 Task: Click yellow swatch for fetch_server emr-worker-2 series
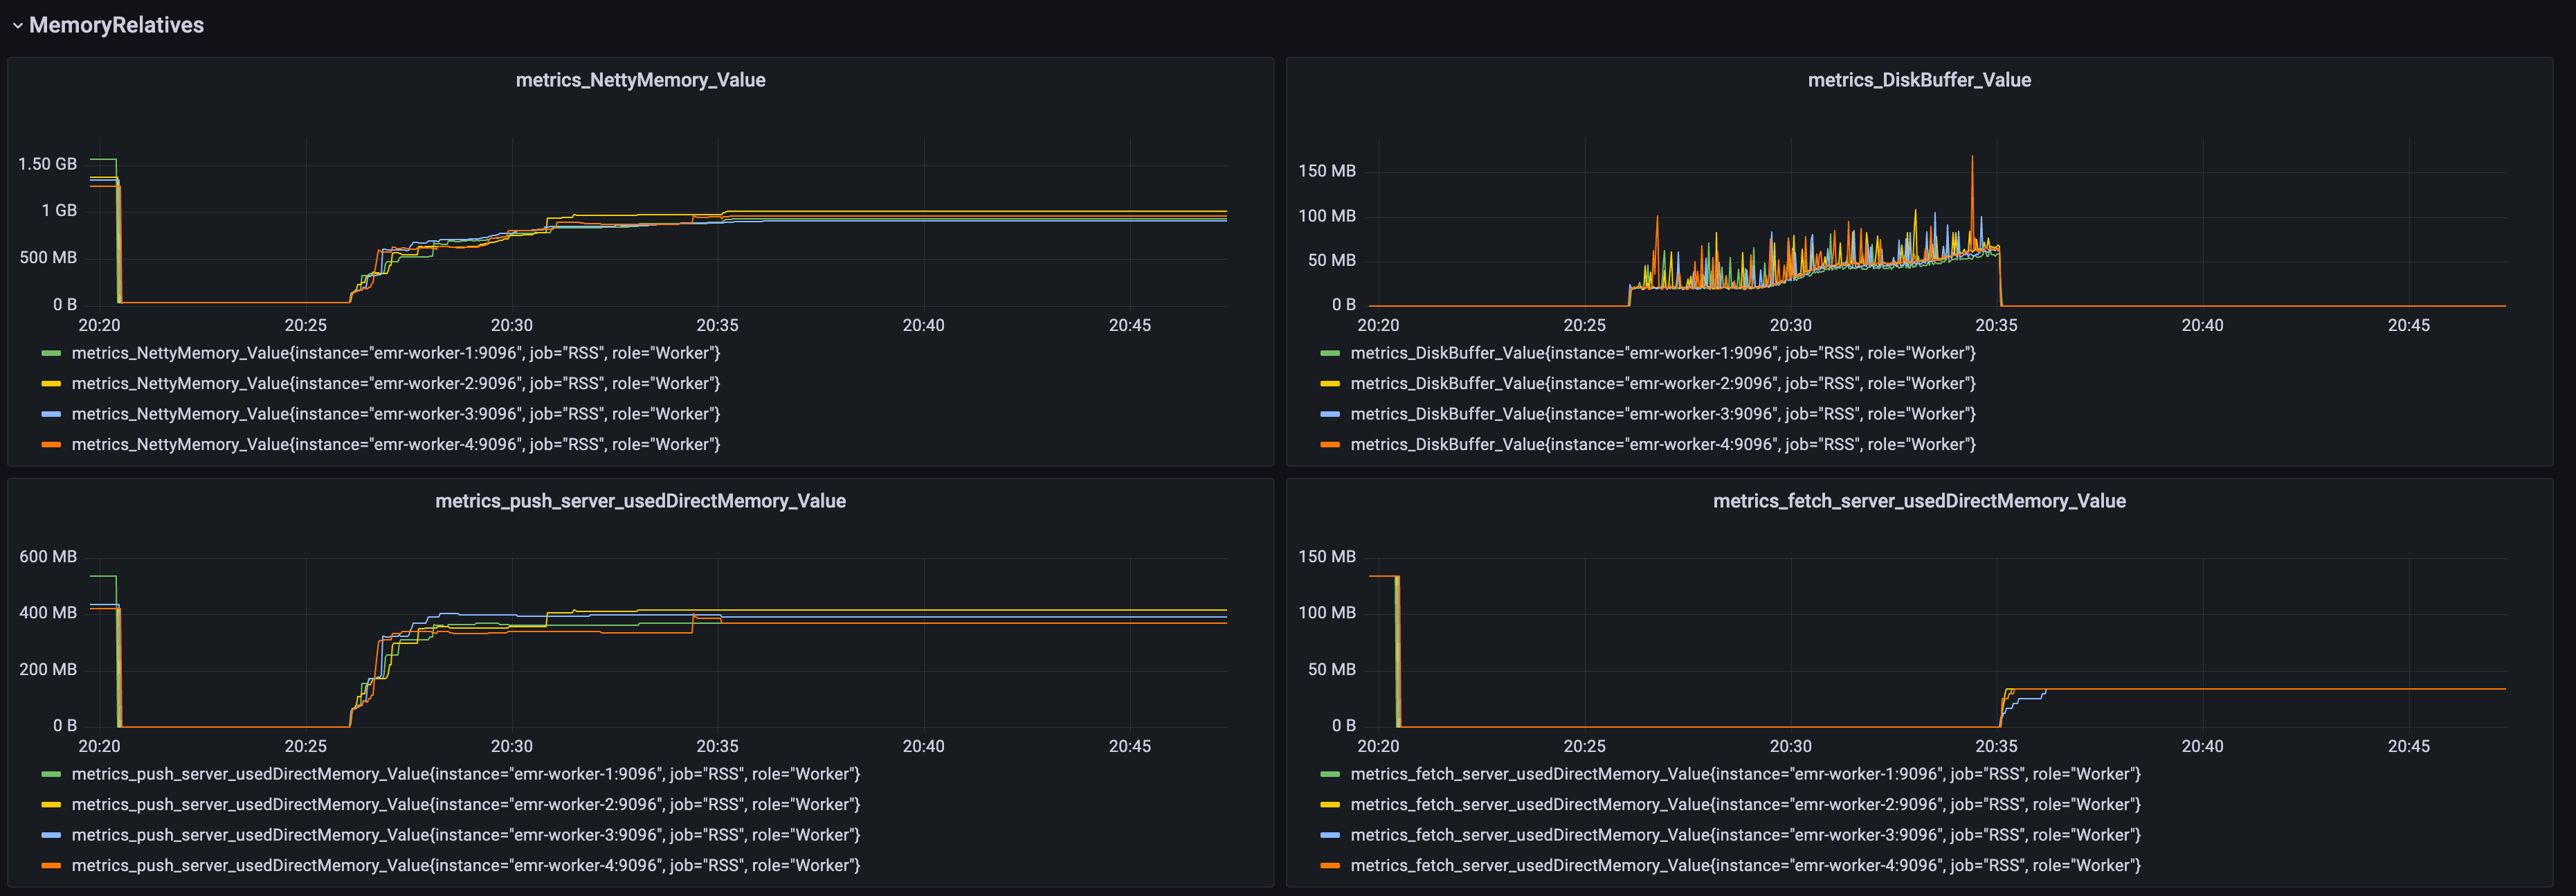coord(1330,804)
